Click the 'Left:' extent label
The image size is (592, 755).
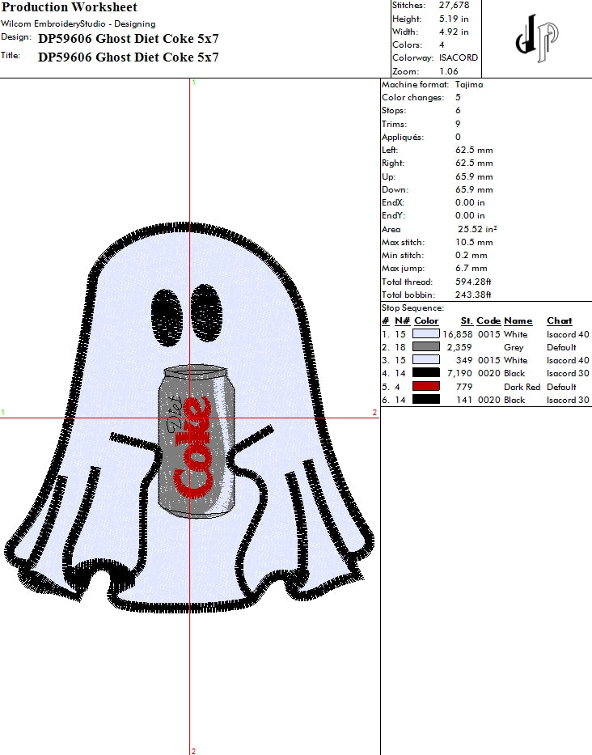390,151
